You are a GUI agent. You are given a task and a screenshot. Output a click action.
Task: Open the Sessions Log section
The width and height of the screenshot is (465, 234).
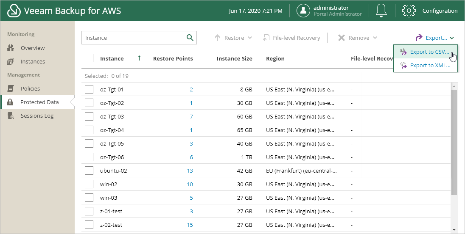pos(37,116)
